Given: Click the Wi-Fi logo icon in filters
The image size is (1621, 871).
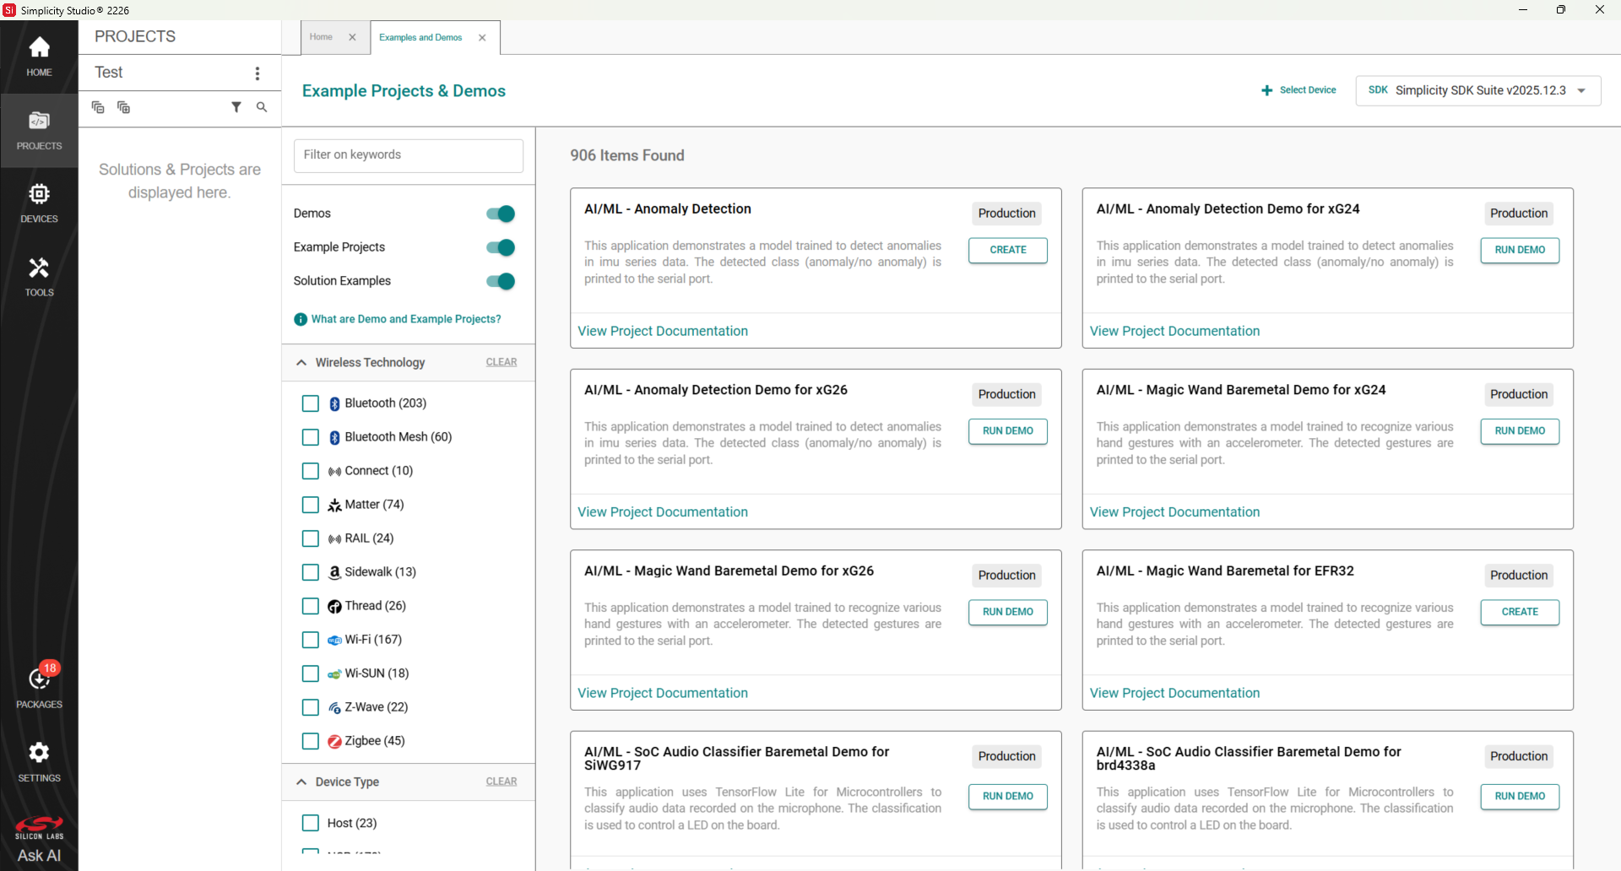Looking at the screenshot, I should pyautogui.click(x=334, y=640).
